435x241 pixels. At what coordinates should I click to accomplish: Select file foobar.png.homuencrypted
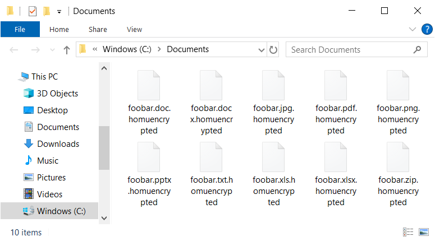[x=398, y=103]
